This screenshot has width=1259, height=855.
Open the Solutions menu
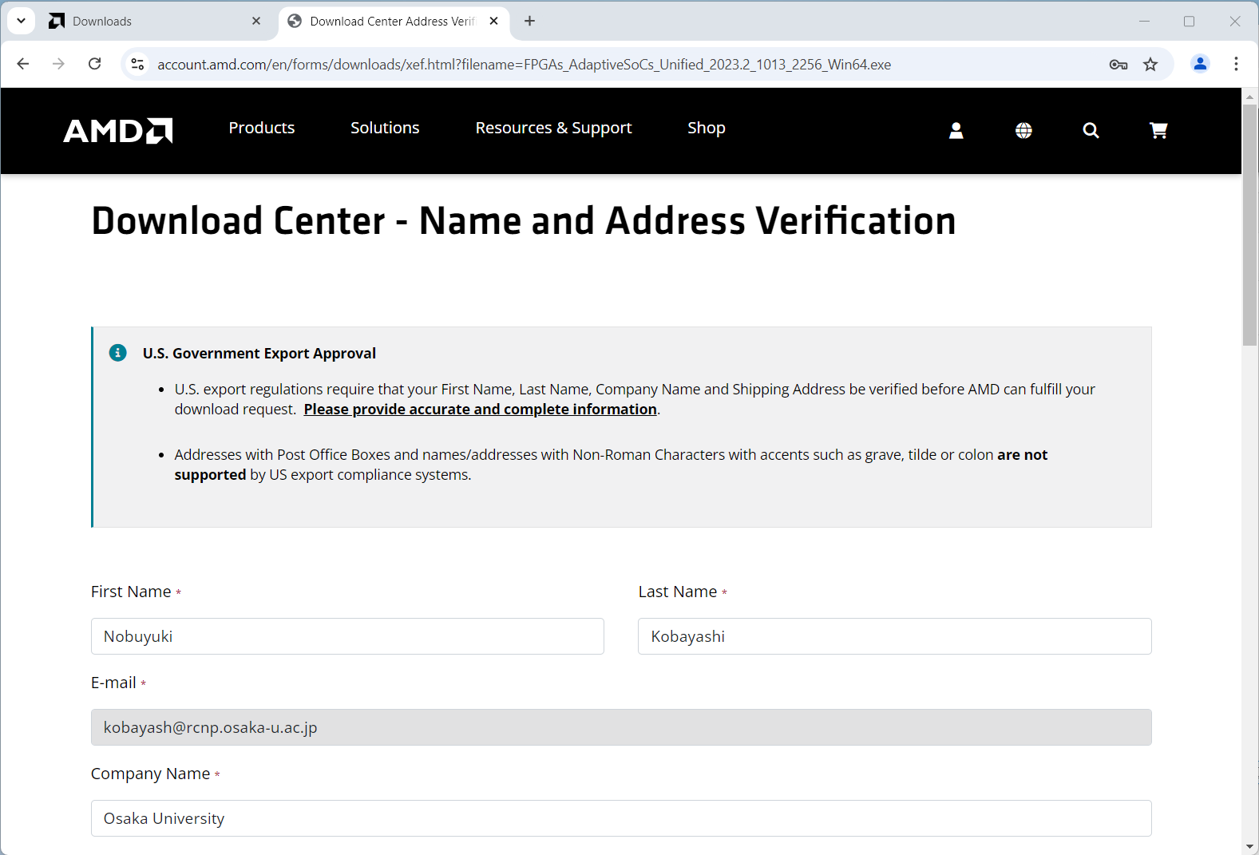385,128
